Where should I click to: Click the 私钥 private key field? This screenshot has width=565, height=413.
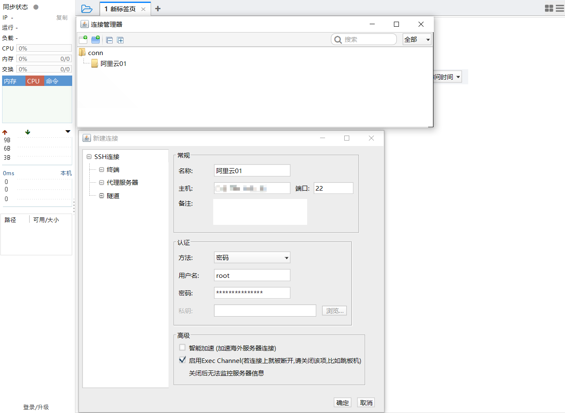pos(265,311)
